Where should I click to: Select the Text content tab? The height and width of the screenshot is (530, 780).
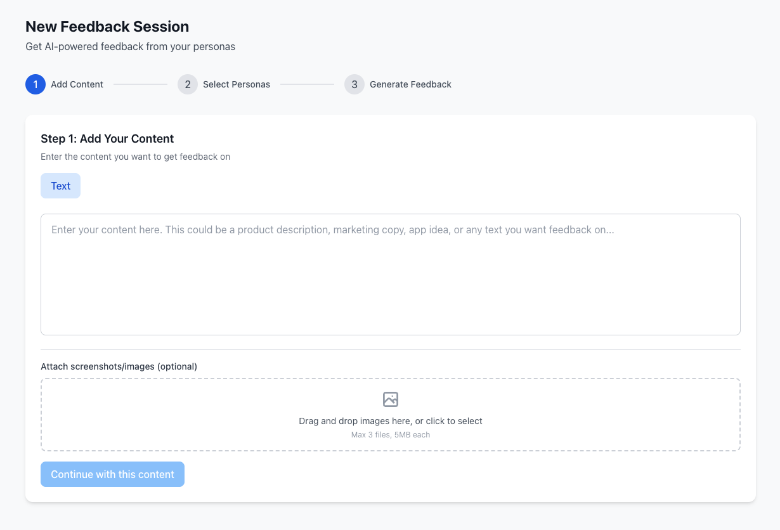[x=61, y=186]
